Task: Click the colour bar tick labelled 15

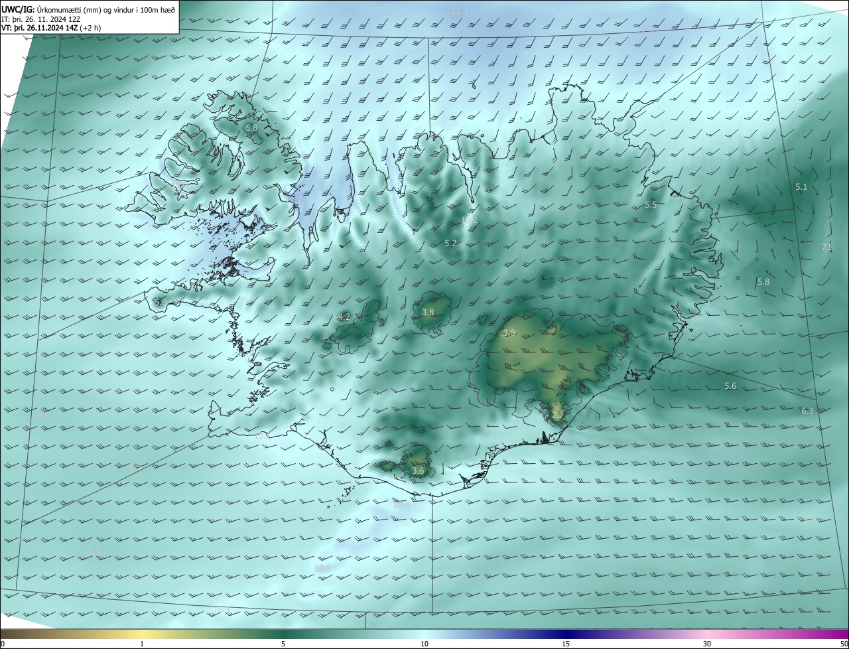Action: coord(566,644)
